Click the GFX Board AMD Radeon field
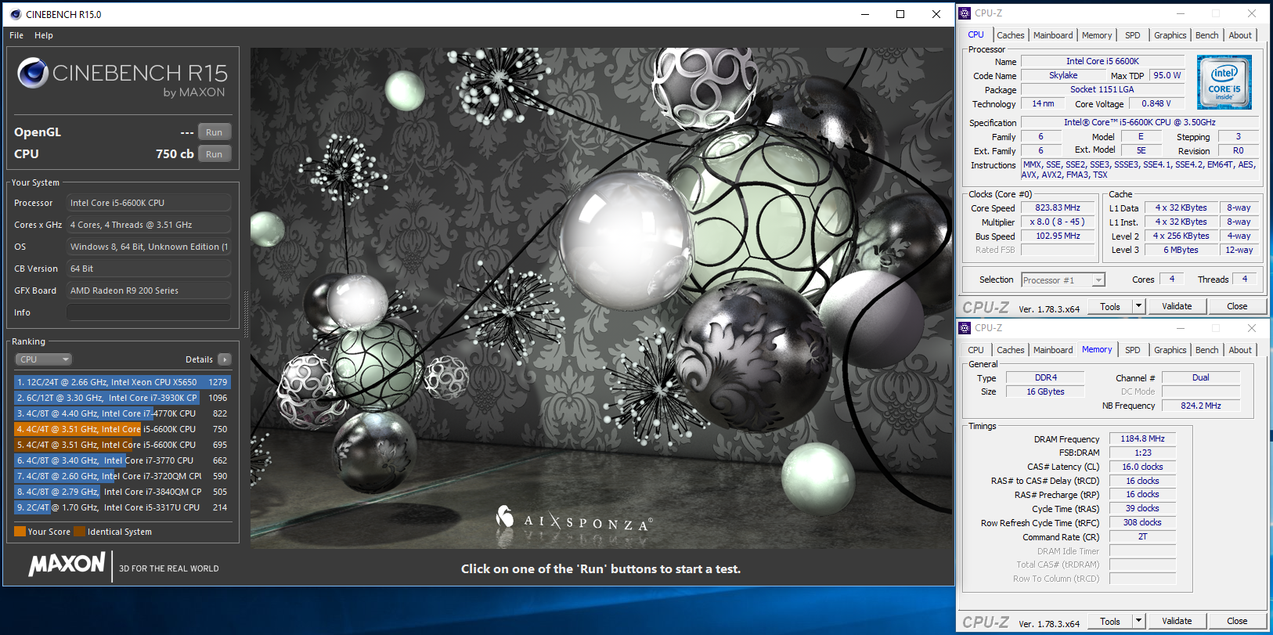The height and width of the screenshot is (635, 1273). [x=149, y=290]
